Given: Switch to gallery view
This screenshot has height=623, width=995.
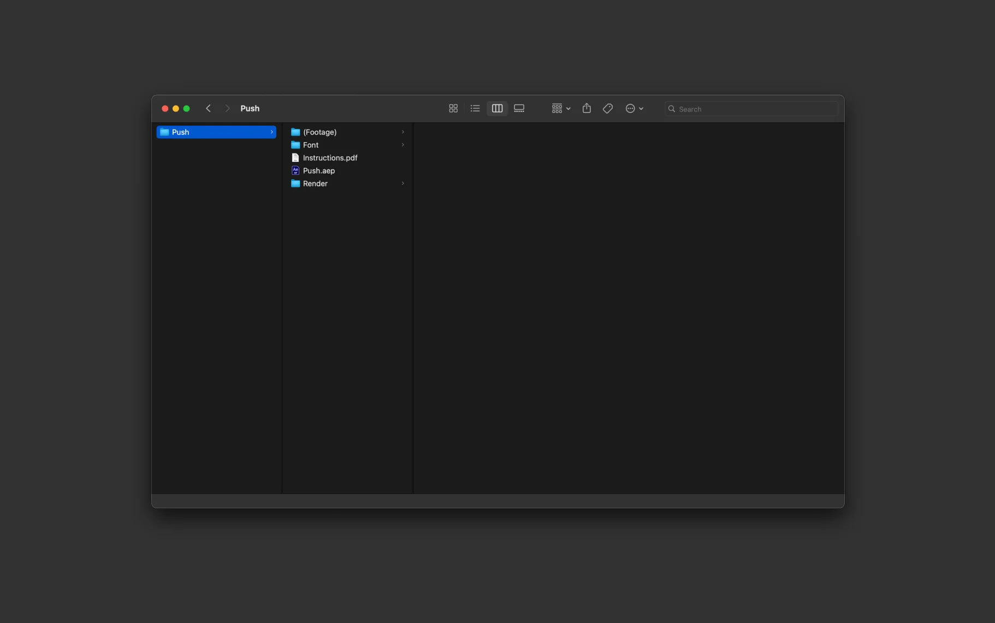Looking at the screenshot, I should click(519, 108).
